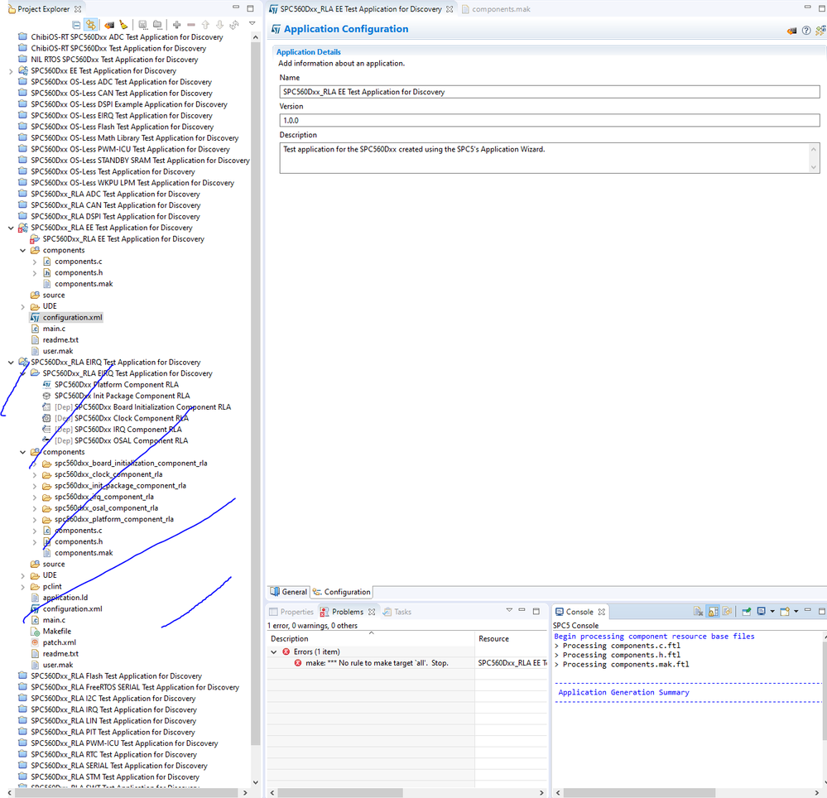Toggle Scroll Lock in Console toolbar
The width and height of the screenshot is (827, 798).
coord(713,611)
